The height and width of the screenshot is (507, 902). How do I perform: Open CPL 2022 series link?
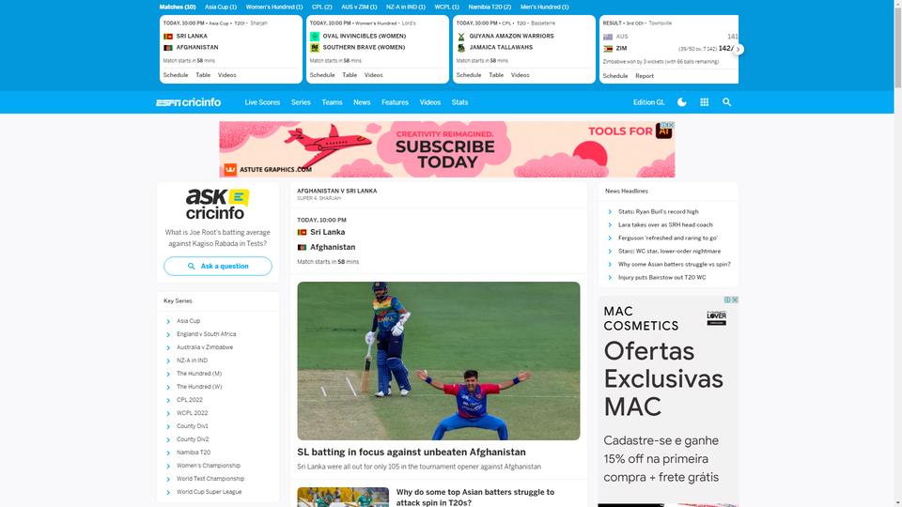[190, 400]
